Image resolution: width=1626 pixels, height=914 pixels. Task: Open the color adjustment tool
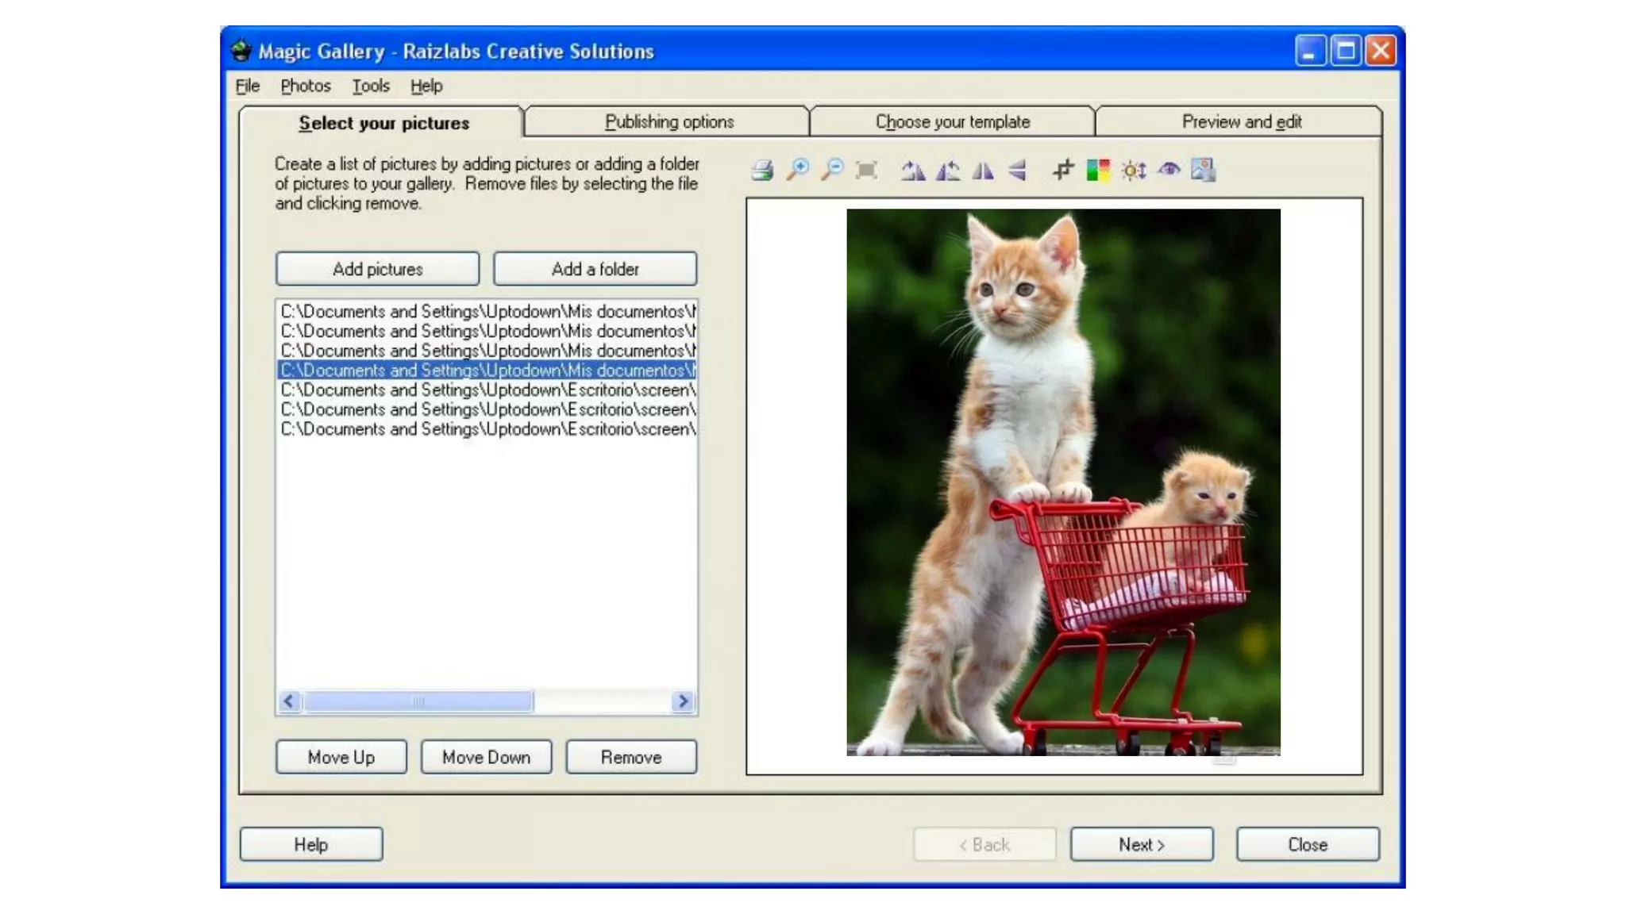pyautogui.click(x=1098, y=170)
